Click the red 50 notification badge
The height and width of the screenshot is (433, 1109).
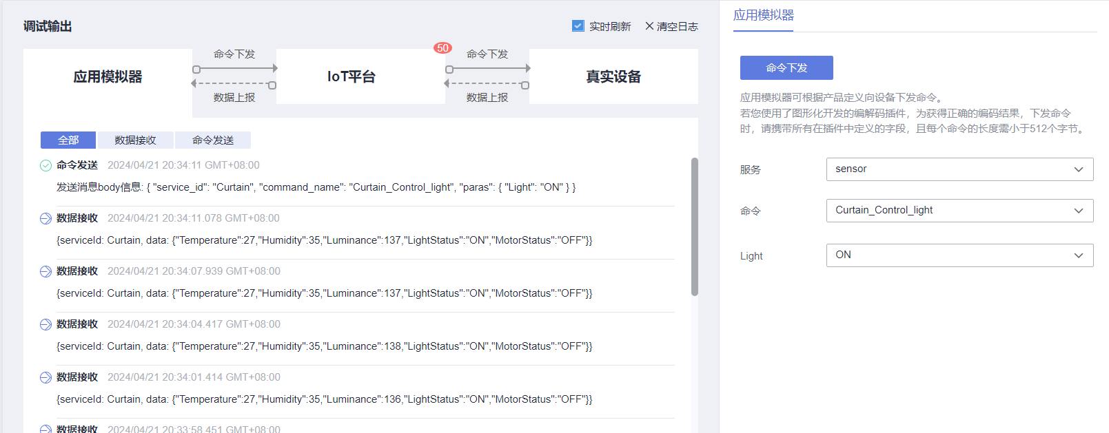coord(442,48)
